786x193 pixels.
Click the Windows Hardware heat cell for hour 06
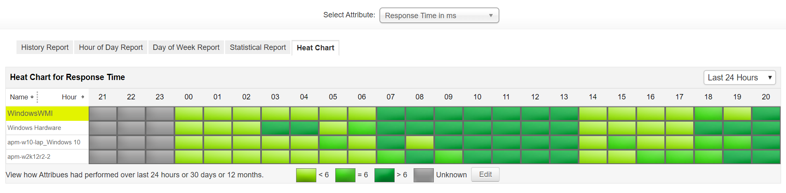tap(362, 128)
